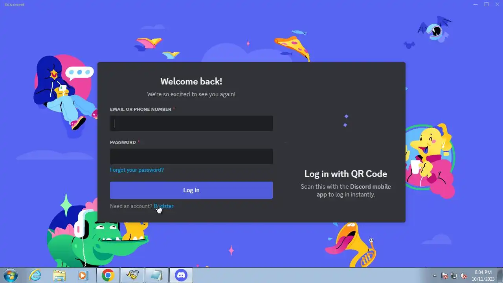503x283 pixels.
Task: Click the "Need an account?" text
Action: tap(131, 206)
